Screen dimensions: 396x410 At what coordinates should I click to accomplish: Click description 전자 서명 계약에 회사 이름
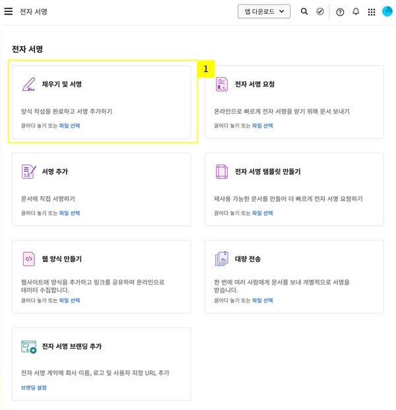coord(95,373)
